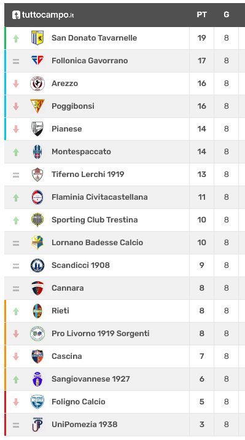Sort table by the PT column header

pos(201,15)
